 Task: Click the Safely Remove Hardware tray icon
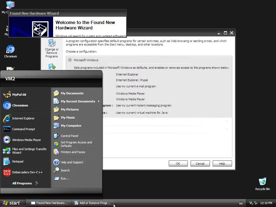(x=256, y=203)
